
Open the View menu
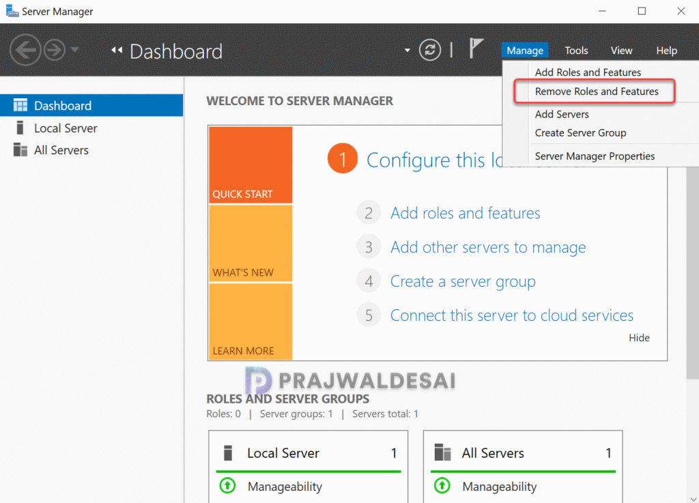tap(621, 51)
